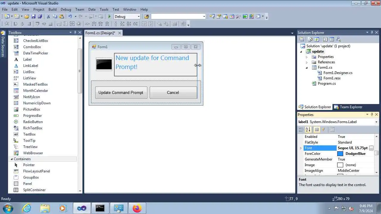Open the Window menu
This screenshot has height=214, width=381.
tap(129, 10)
